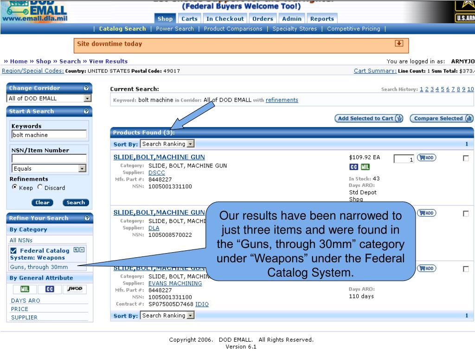This screenshot has width=475, height=356.
Task: Click the refinements link in current search
Action: coord(282,100)
